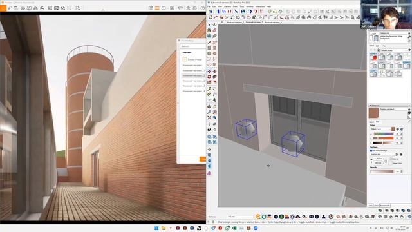The height and width of the screenshot is (232, 412).
Task: Collapse the Materials panel header
Action: tap(389, 106)
